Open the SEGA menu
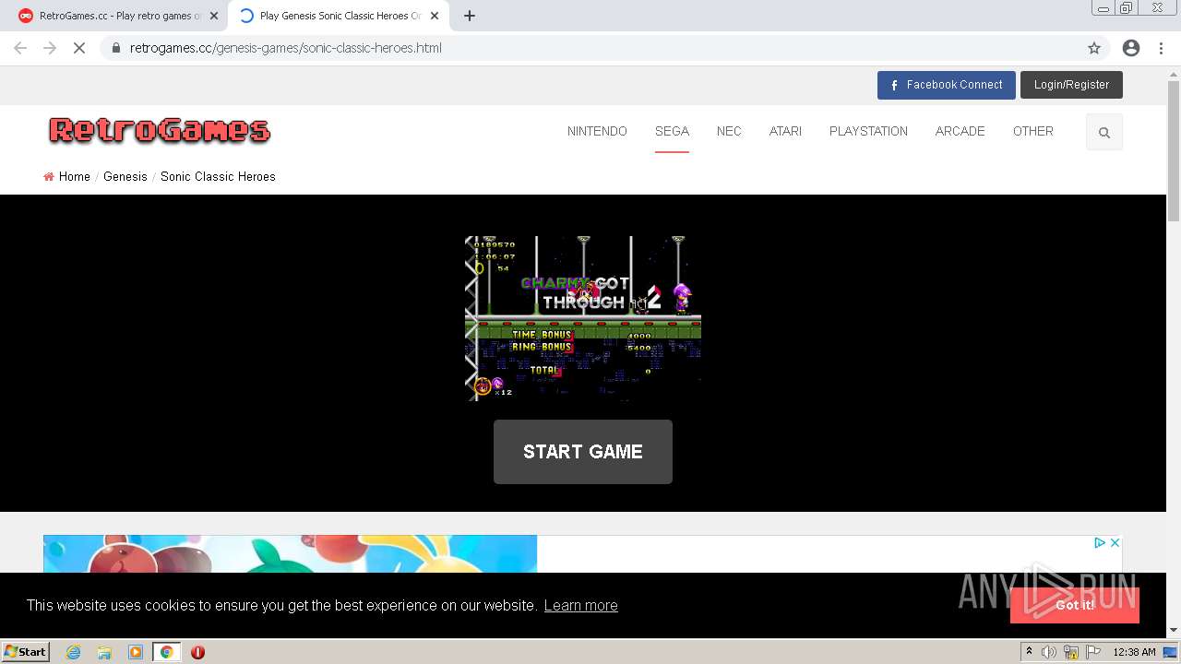Screen dimensions: 1181x664 672,131
